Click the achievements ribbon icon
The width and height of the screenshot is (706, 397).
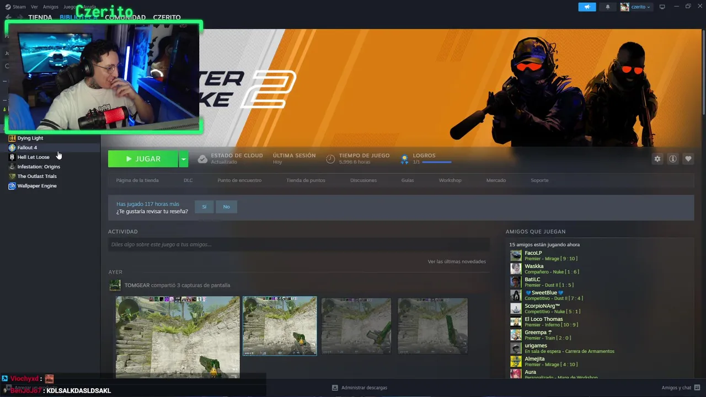tap(404, 159)
